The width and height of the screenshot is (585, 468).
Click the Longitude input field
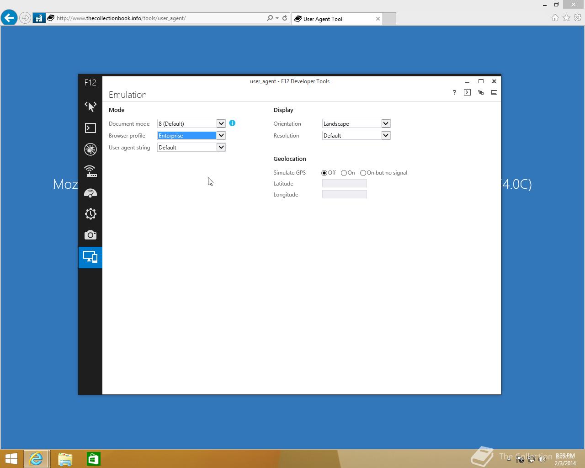[x=345, y=194]
